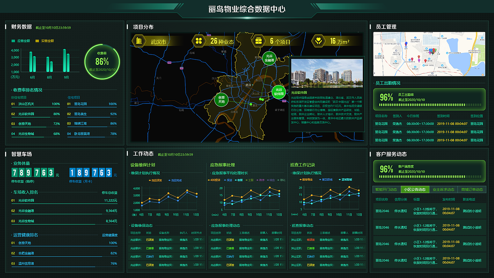Toggle the 绿化 series legend

tap(282, 180)
